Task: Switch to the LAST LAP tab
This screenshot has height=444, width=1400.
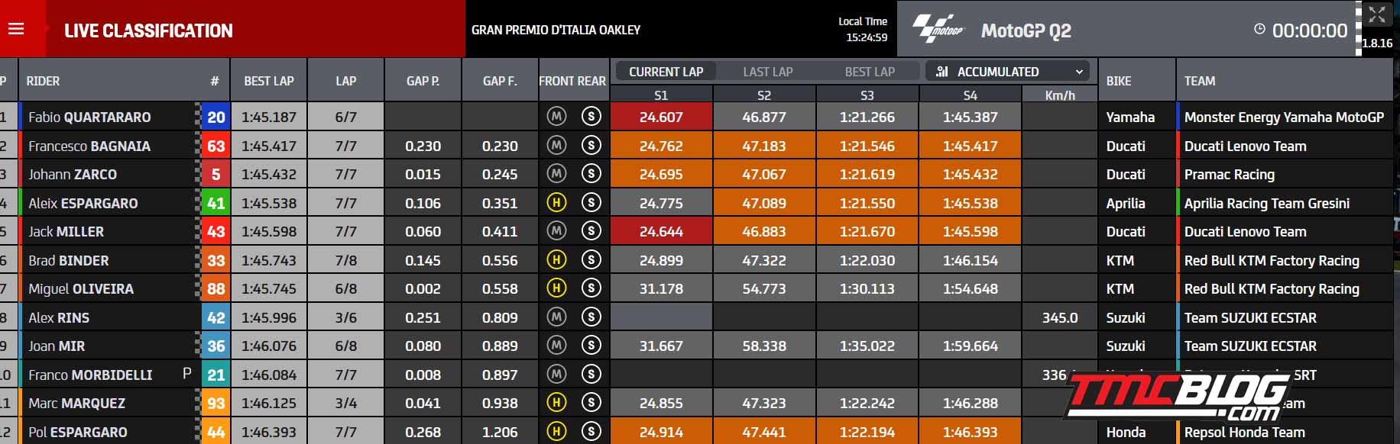Action: (768, 72)
